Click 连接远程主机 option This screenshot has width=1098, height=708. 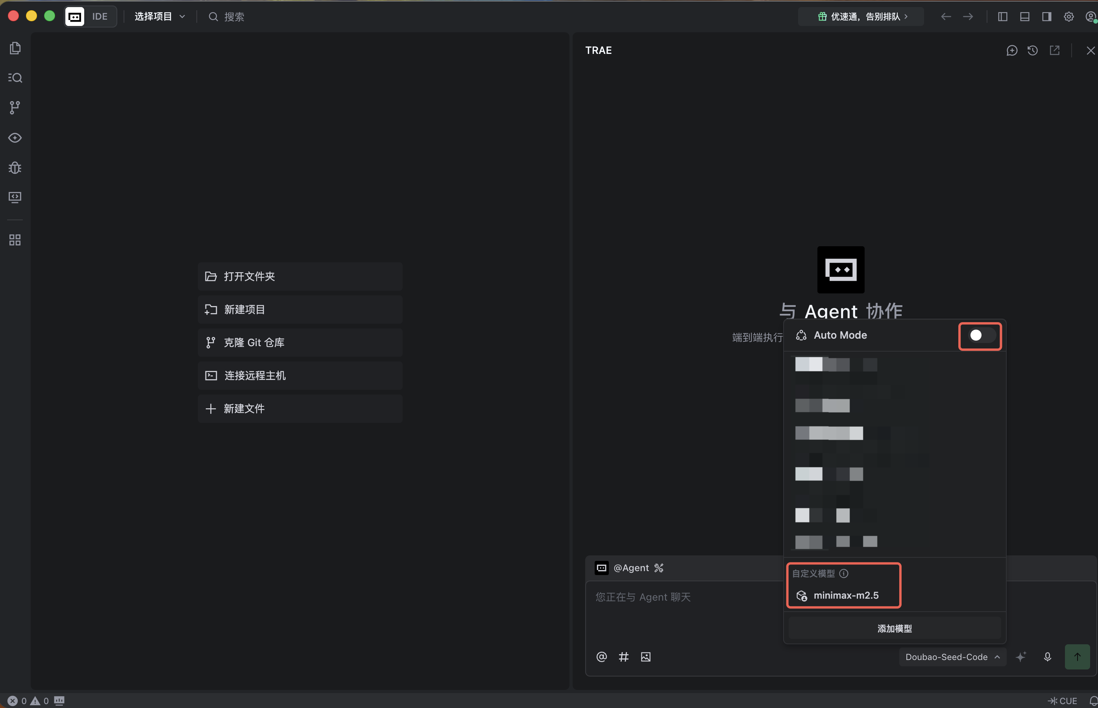[300, 376]
